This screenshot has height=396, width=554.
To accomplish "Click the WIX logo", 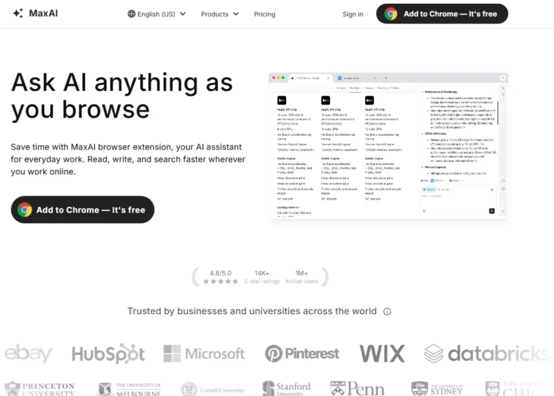I will click(x=382, y=353).
